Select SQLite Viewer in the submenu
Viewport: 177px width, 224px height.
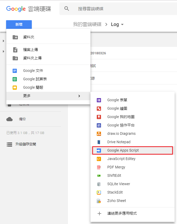coord(133,184)
